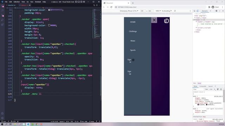The width and height of the screenshot is (225, 126).
Task: Select the inspect element tool in DevTools
Action: 194,11
